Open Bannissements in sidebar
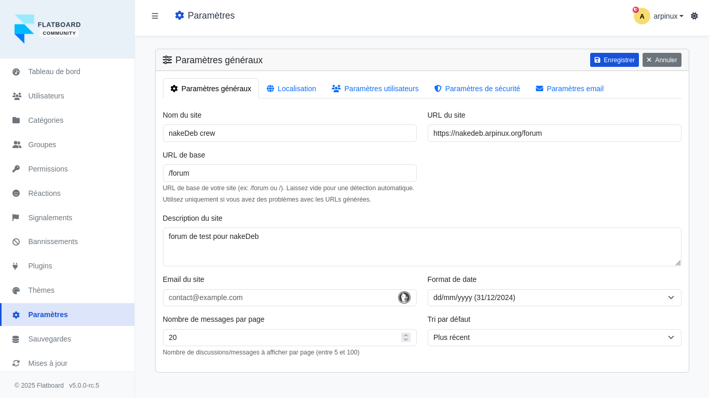This screenshot has width=709, height=398. pos(53,241)
